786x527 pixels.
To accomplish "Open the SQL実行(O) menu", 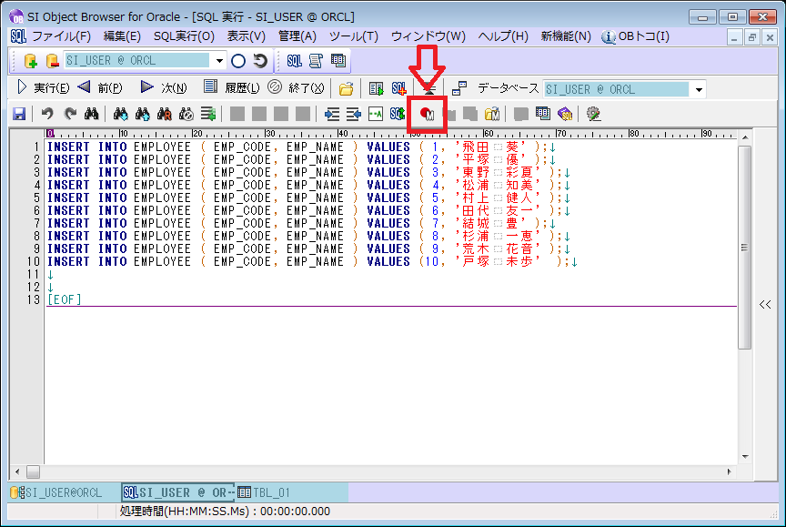I will coord(184,36).
